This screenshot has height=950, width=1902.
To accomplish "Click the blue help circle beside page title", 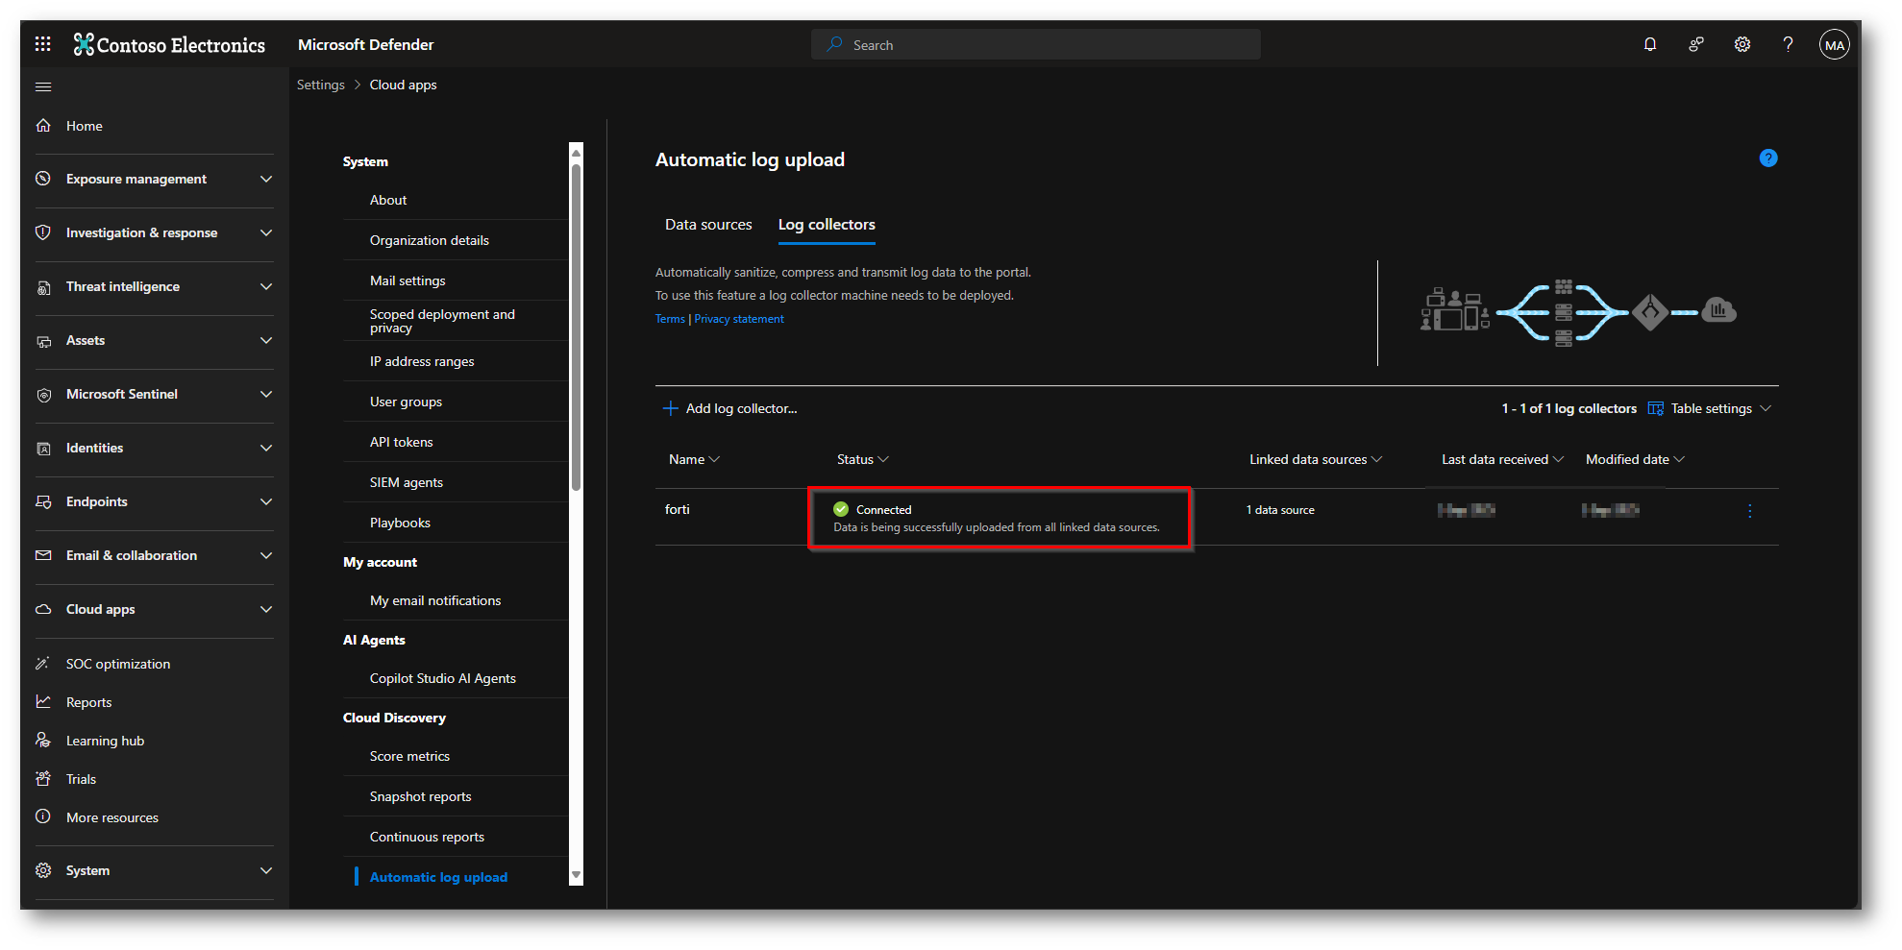I will coord(1767,158).
